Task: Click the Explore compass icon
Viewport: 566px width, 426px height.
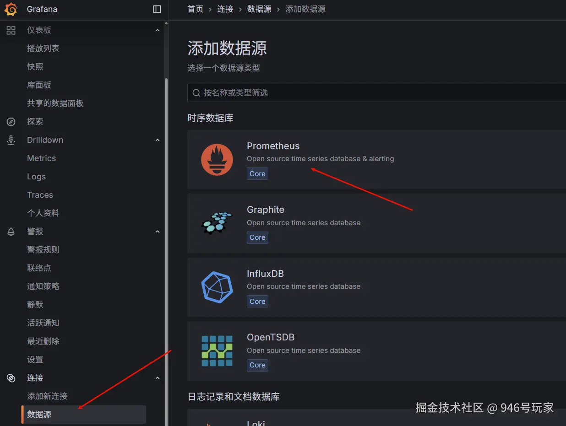Action: tap(11, 122)
